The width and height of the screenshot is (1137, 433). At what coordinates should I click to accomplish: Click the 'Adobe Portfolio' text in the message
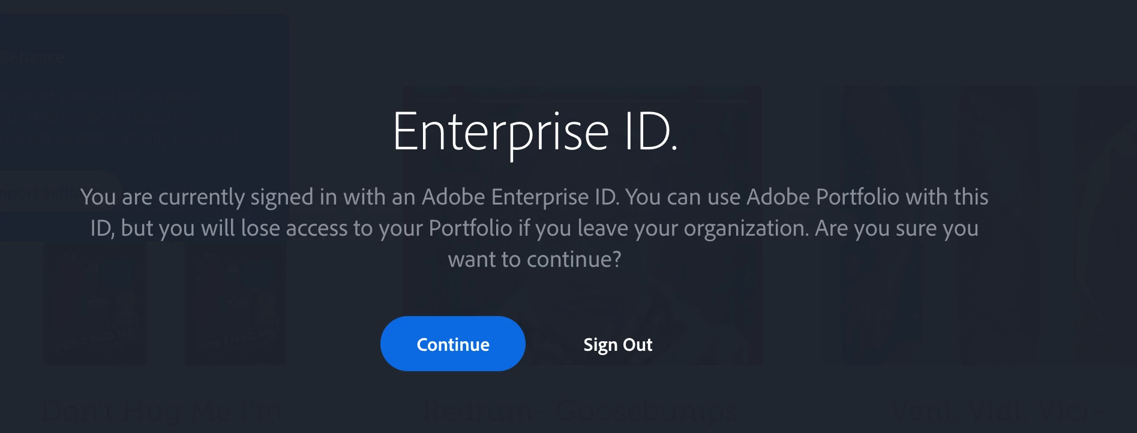click(x=823, y=197)
